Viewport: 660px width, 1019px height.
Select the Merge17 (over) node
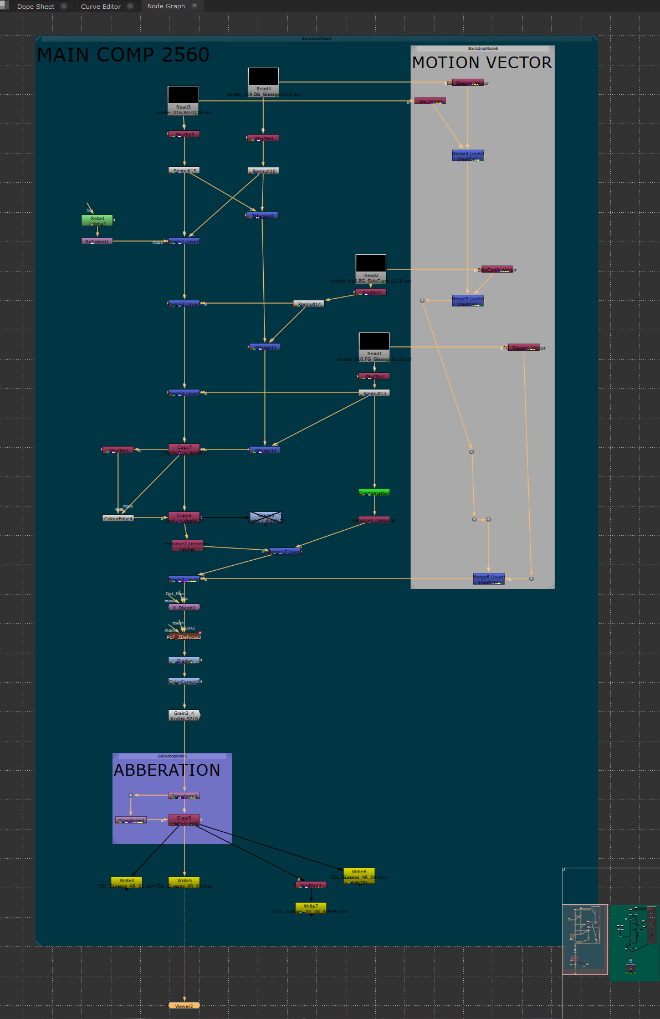tap(285, 551)
